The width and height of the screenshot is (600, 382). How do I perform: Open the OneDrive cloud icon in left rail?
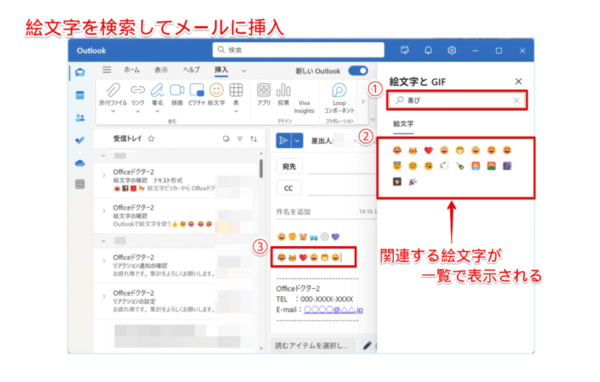pyautogui.click(x=80, y=163)
